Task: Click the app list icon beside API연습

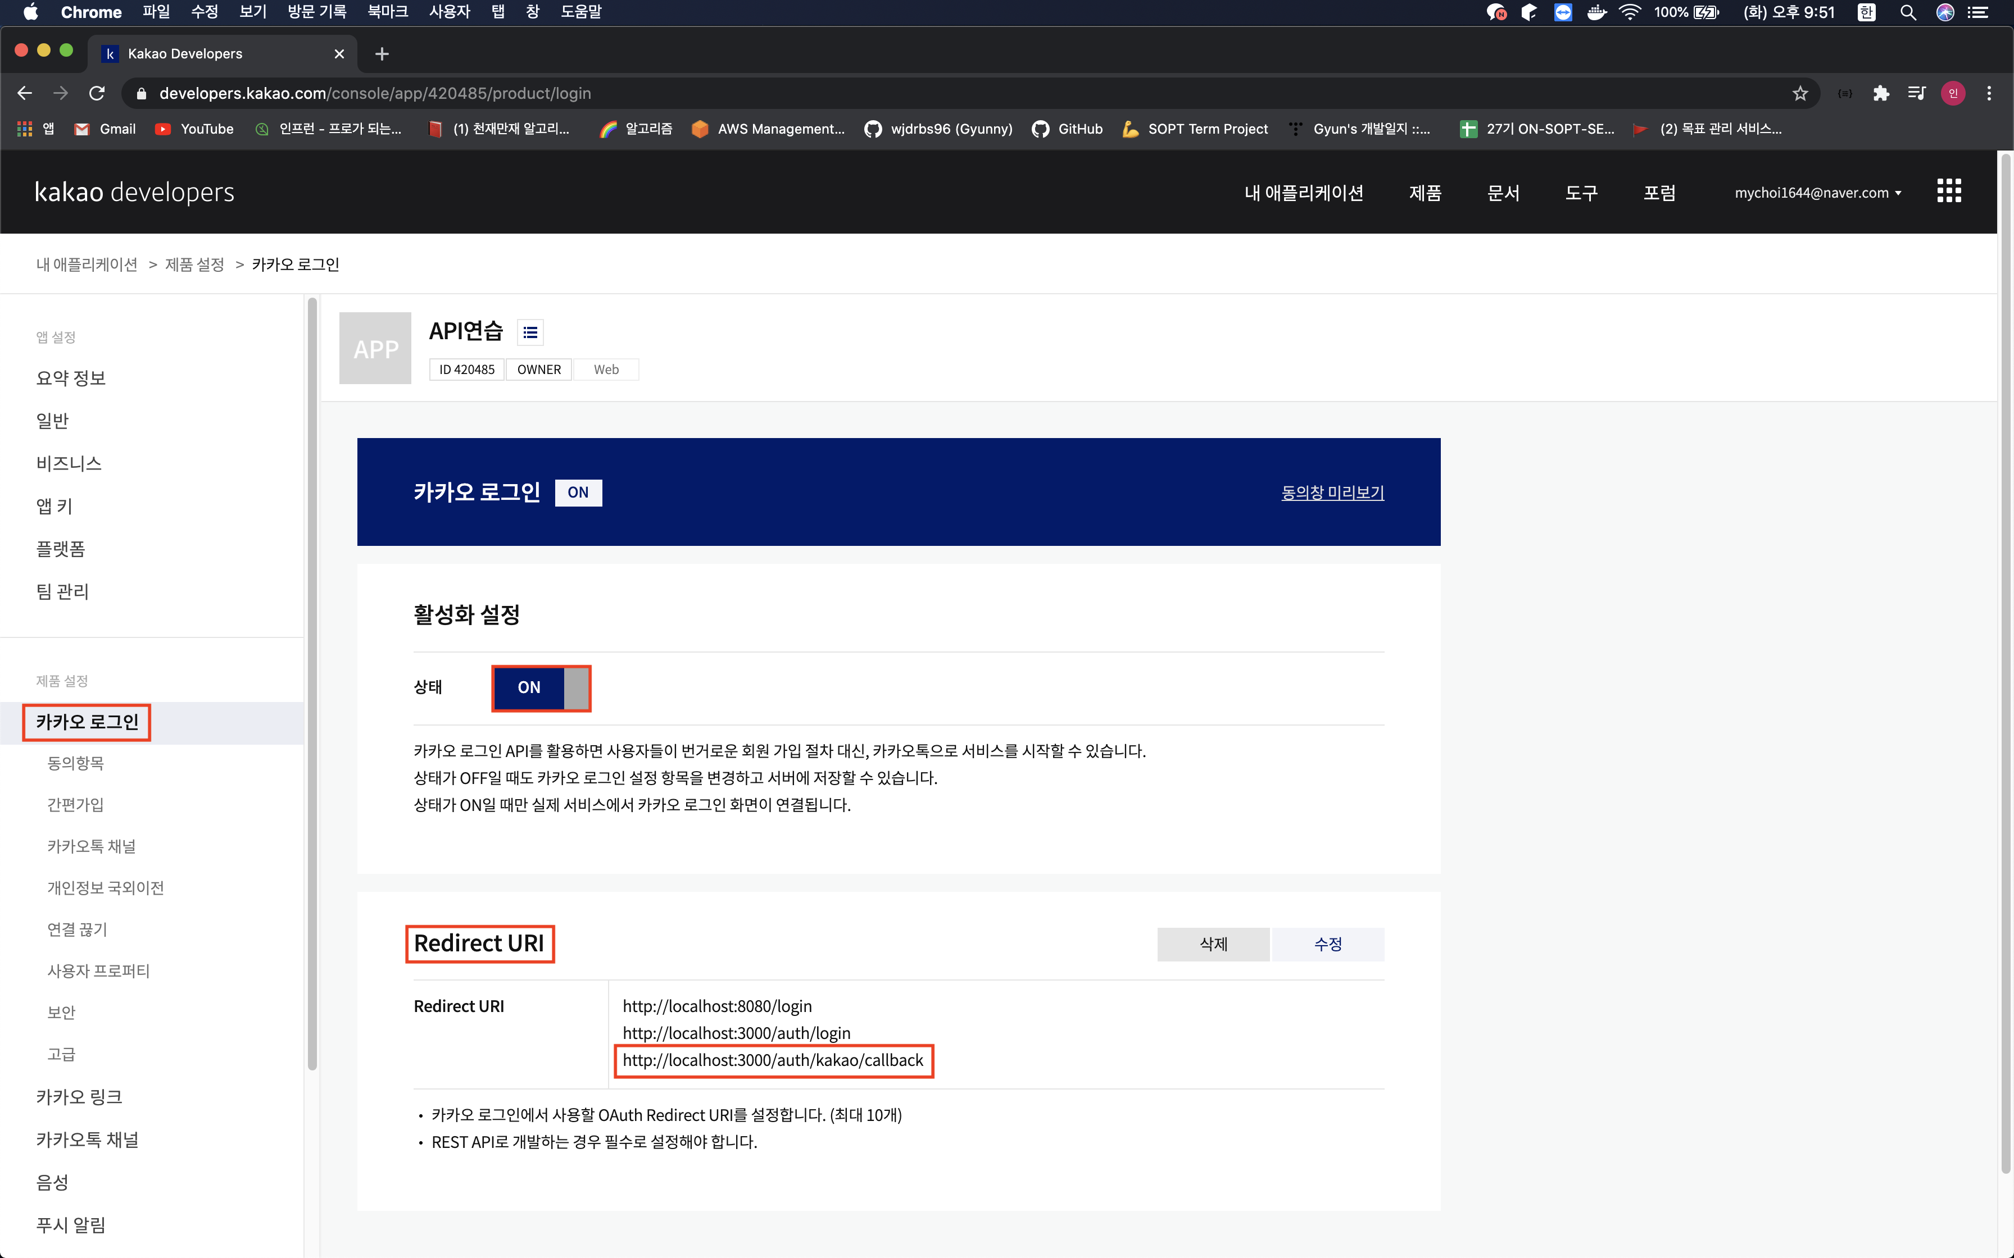Action: [530, 332]
